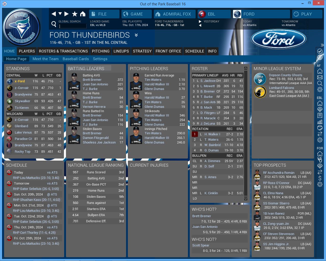Open the FRONT OFFICE tab

168,51
